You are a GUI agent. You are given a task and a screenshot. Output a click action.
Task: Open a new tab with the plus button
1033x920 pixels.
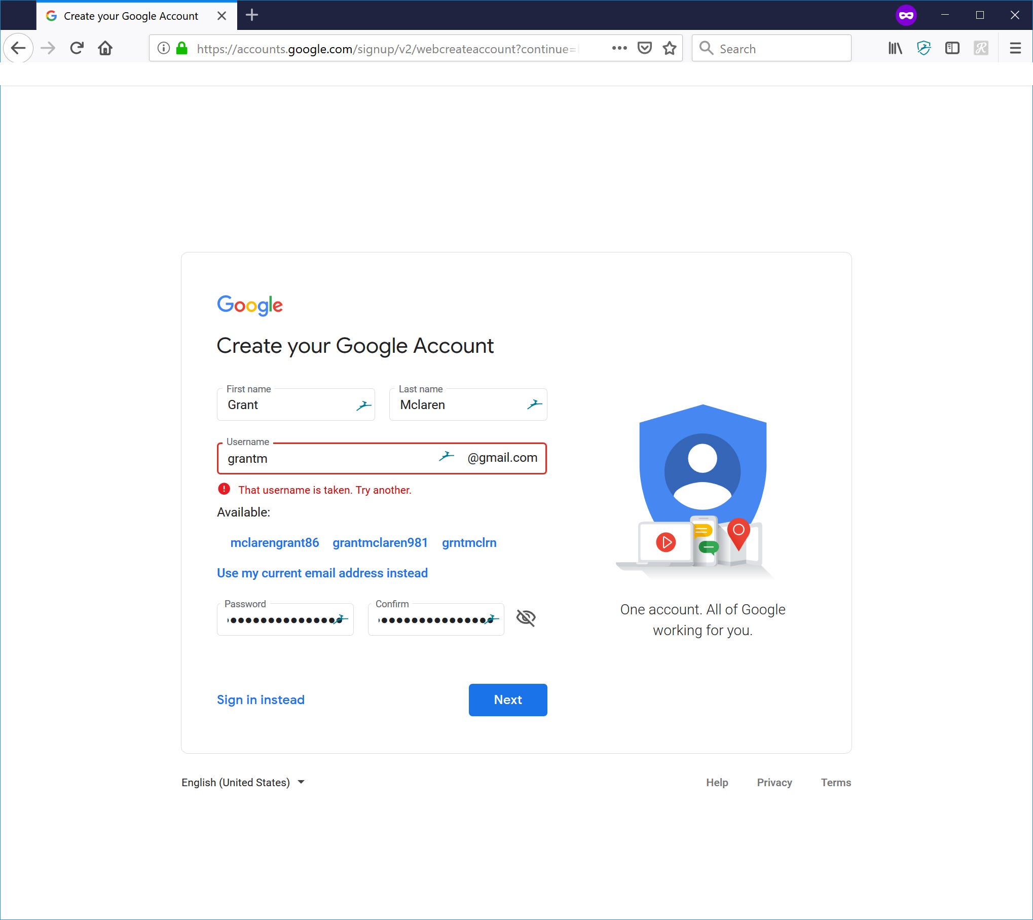[x=252, y=15]
